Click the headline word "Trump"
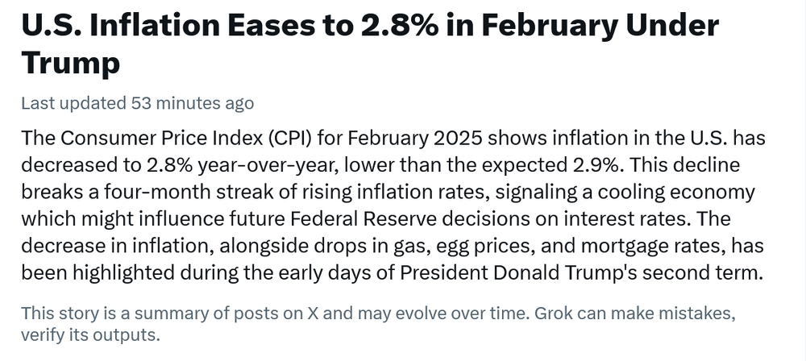806x361 pixels. [71, 61]
